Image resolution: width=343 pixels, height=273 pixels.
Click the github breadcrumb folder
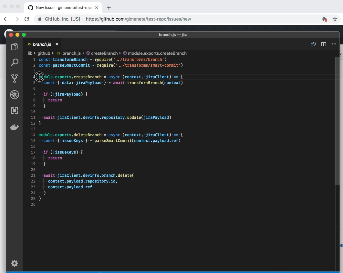pos(44,53)
